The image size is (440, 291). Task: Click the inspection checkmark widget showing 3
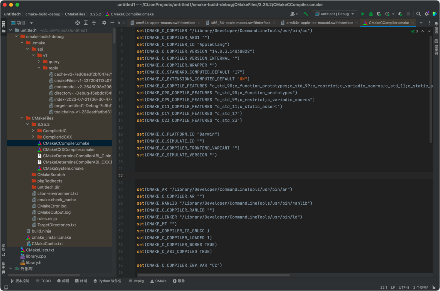click(414, 31)
